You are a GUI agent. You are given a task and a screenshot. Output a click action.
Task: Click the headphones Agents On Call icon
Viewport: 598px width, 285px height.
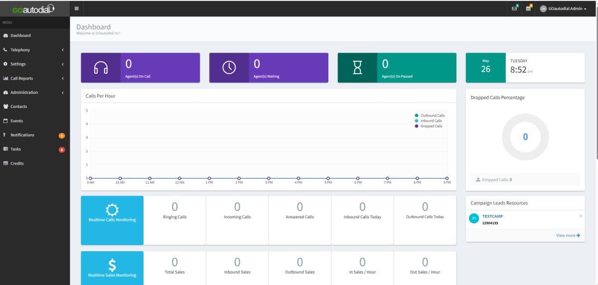coord(101,68)
